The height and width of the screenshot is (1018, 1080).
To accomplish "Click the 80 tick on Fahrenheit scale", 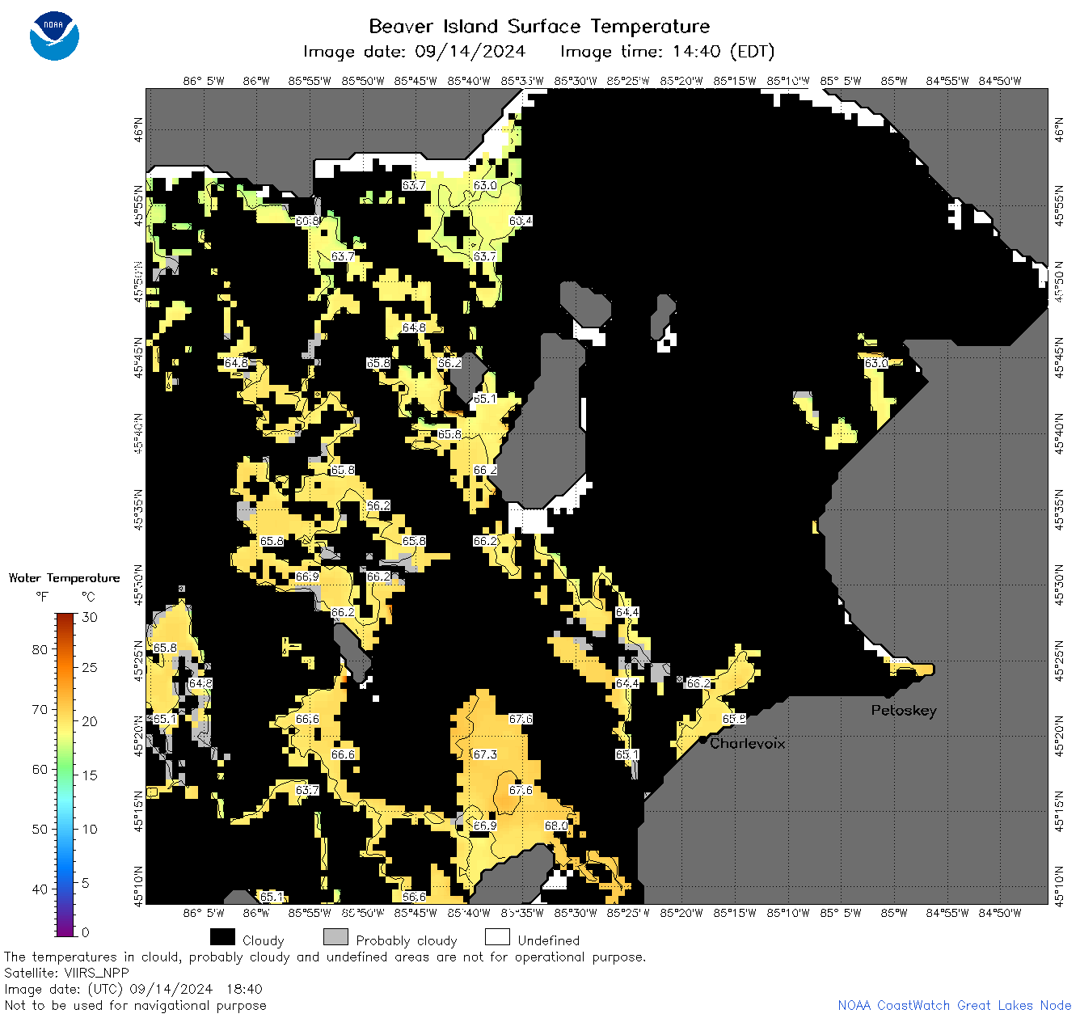I will tap(40, 649).
